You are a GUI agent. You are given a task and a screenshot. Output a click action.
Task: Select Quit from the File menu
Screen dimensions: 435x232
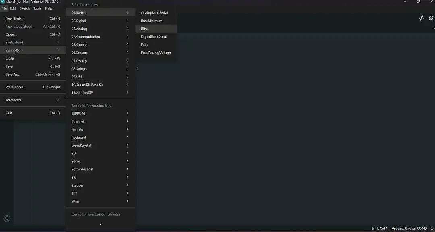pos(33,113)
